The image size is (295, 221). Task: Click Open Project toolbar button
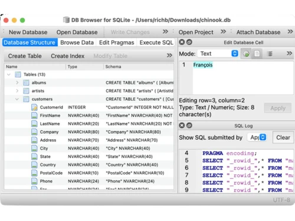196,32
